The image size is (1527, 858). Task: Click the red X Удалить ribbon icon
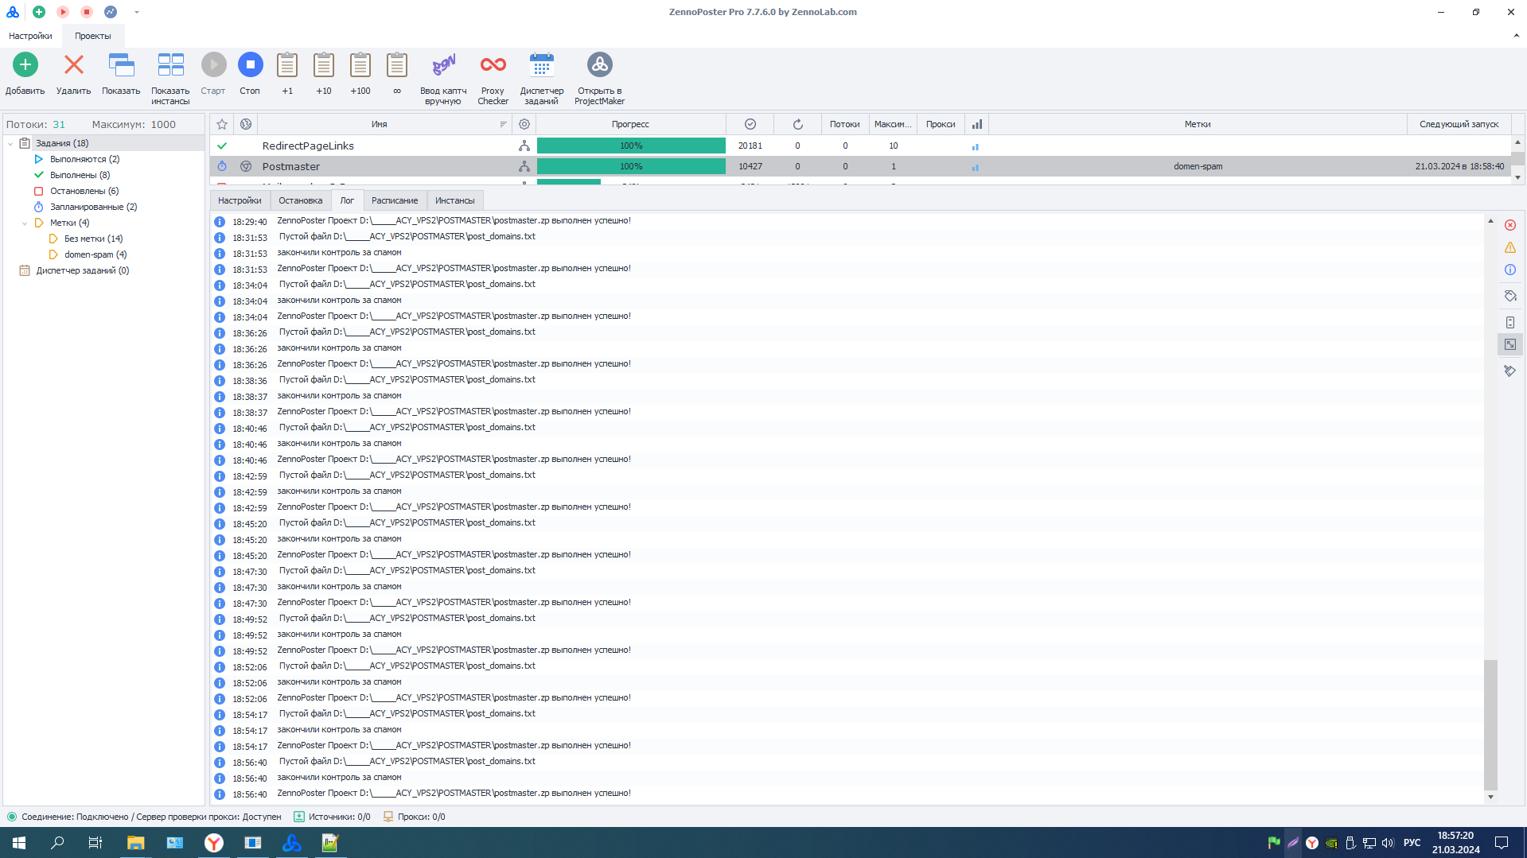click(74, 64)
